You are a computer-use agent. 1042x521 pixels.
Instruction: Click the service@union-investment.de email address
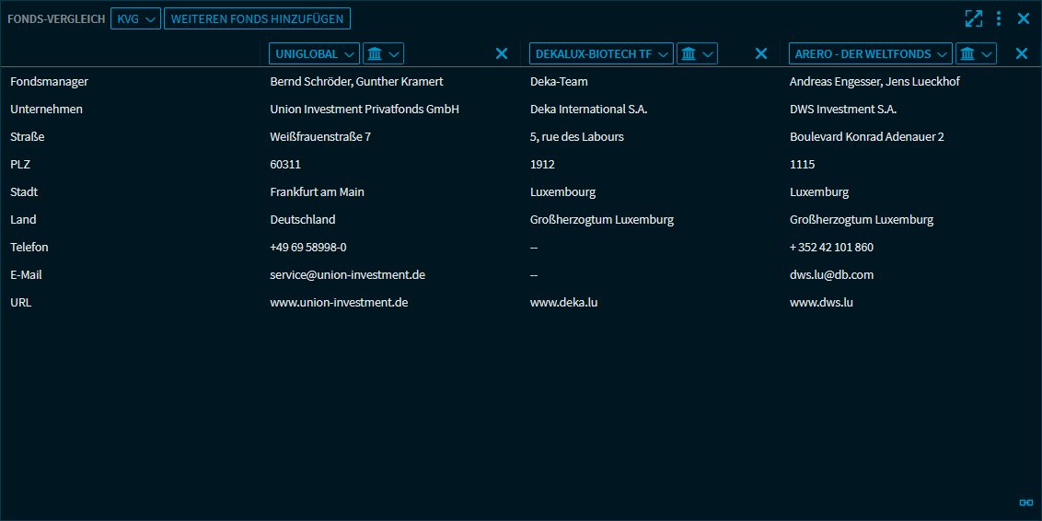click(x=347, y=274)
